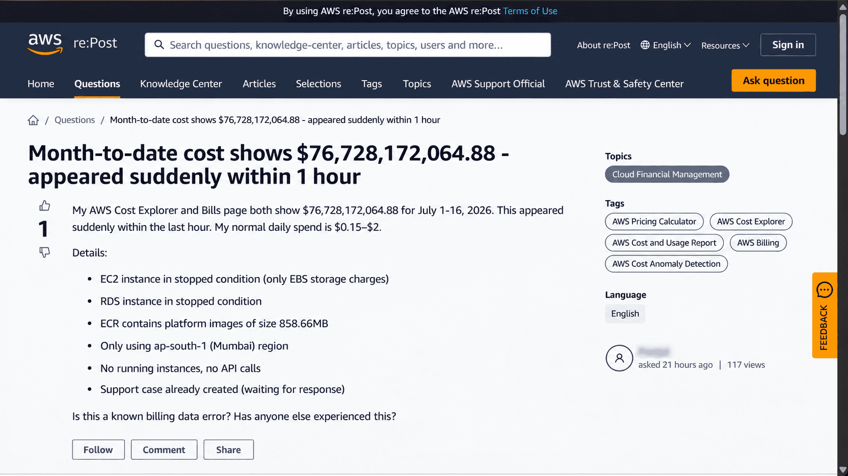Click the "117 views" text
This screenshot has height=476, width=848.
(x=746, y=365)
